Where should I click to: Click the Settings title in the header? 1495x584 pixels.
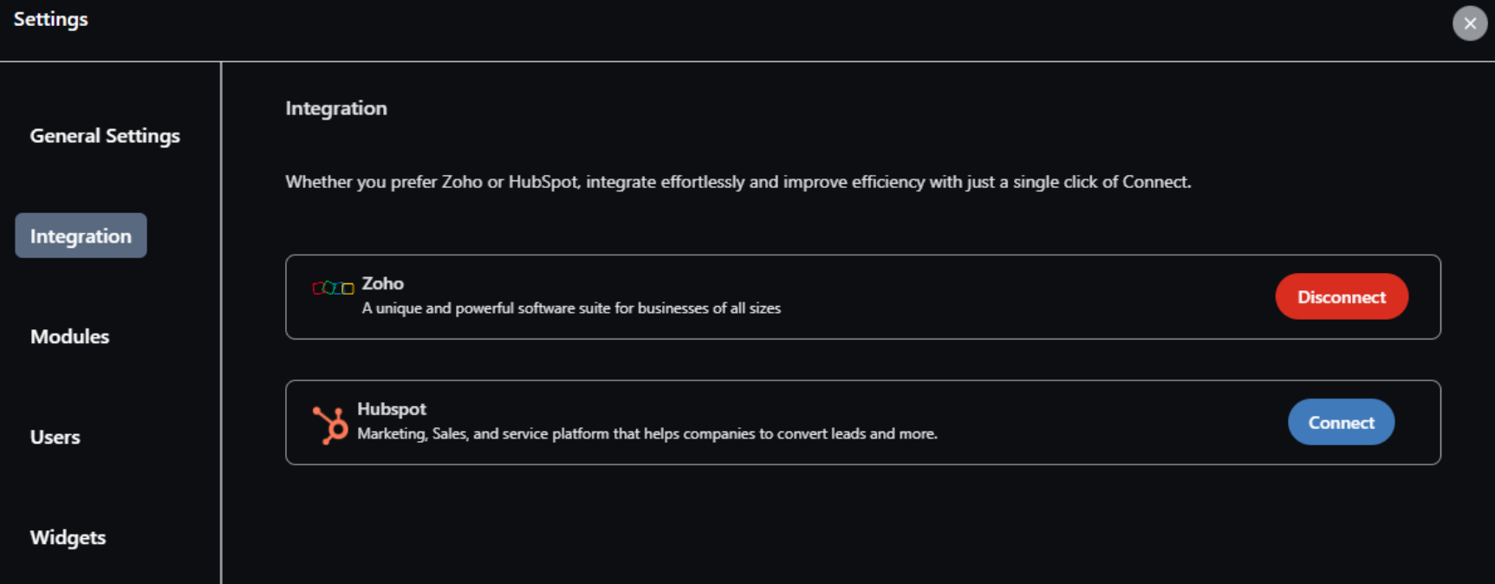(50, 19)
